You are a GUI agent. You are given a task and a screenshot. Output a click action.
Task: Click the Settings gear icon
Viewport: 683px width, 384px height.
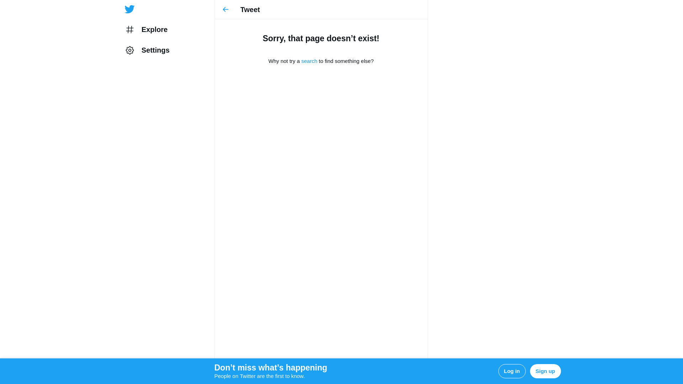[130, 50]
